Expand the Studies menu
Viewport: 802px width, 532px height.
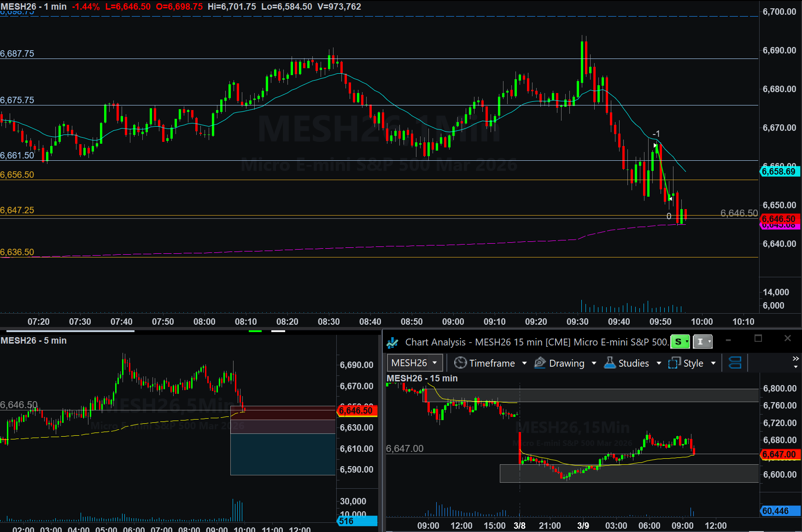(x=633, y=363)
